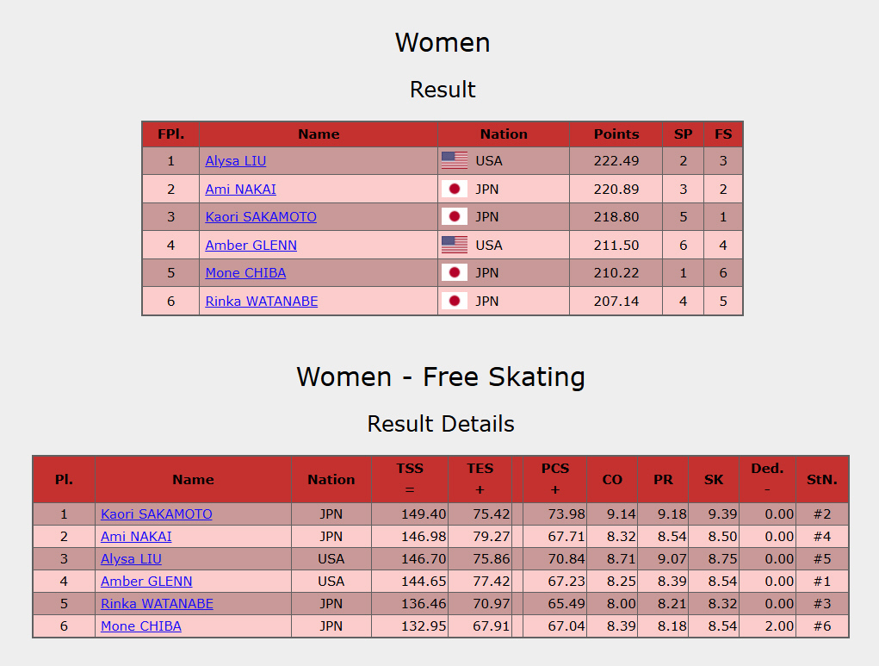Click the Points column header
The height and width of the screenshot is (666, 879).
coord(615,134)
